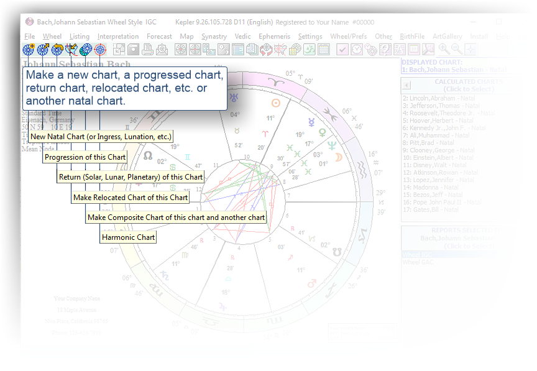Click the printer icon in toolbar
The height and width of the screenshot is (371, 537).
[x=149, y=50]
